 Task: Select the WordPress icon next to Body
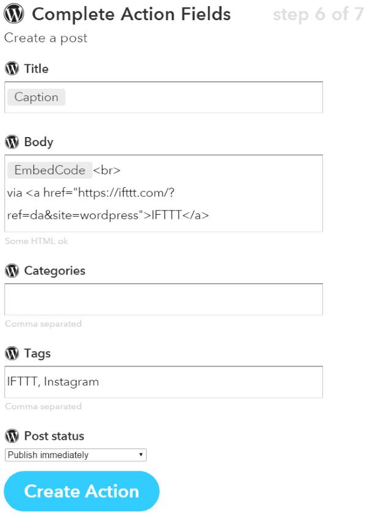[11, 142]
